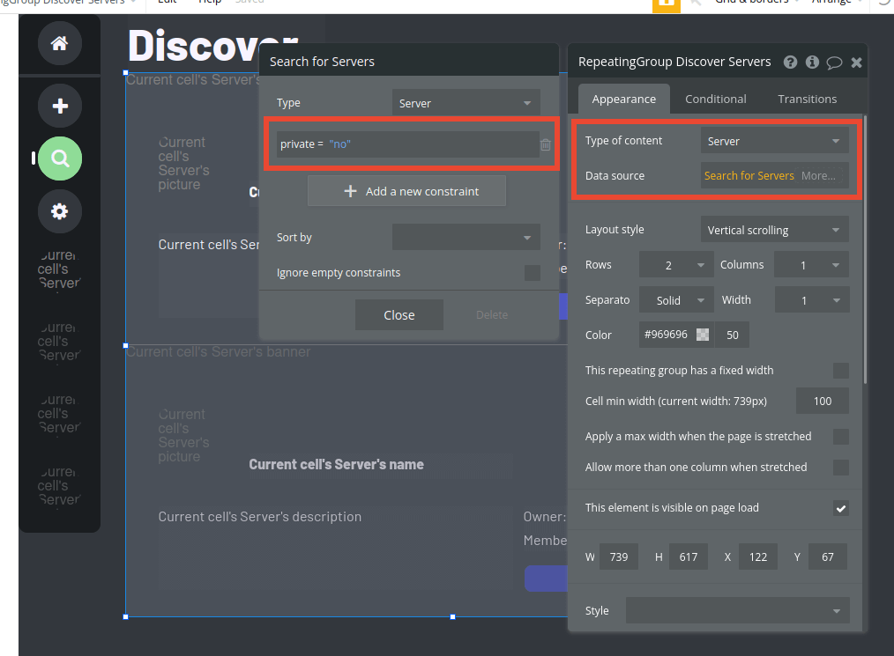Open the Arrange menu
894x656 pixels.
(x=834, y=2)
